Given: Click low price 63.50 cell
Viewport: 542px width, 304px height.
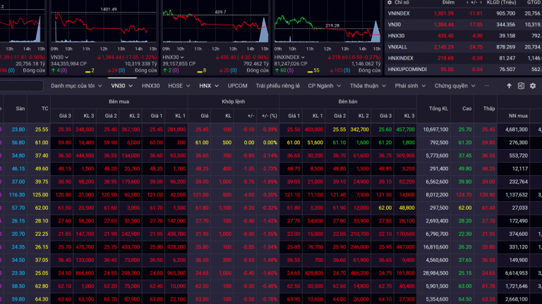Looking at the screenshot, I should [x=488, y=299].
